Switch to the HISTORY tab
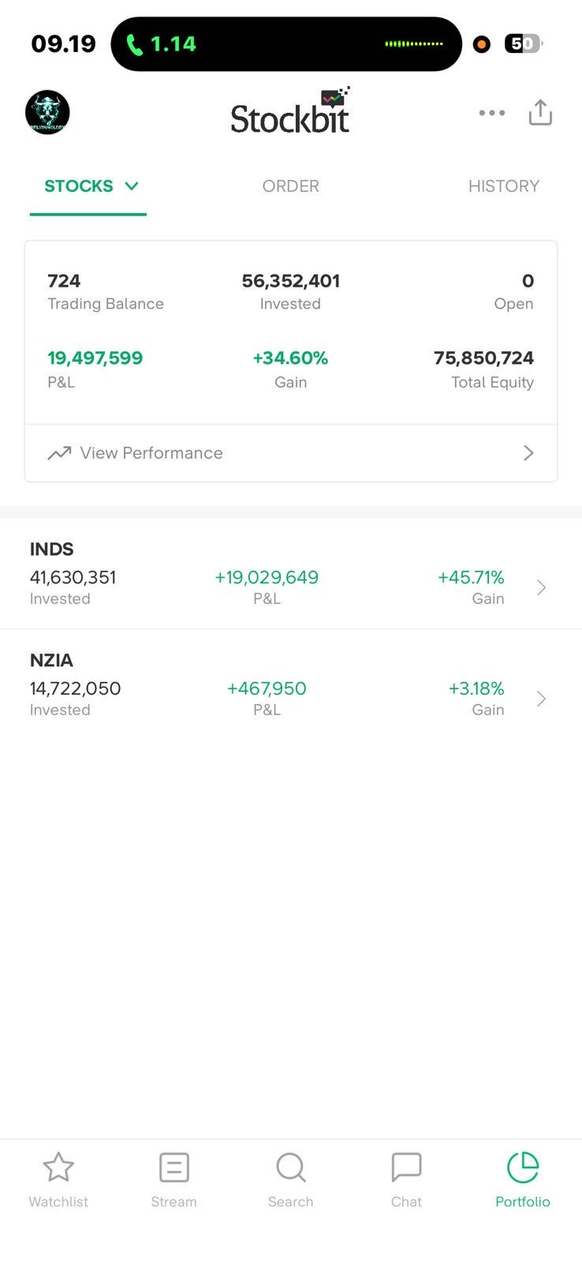582x1263 pixels. (x=503, y=186)
